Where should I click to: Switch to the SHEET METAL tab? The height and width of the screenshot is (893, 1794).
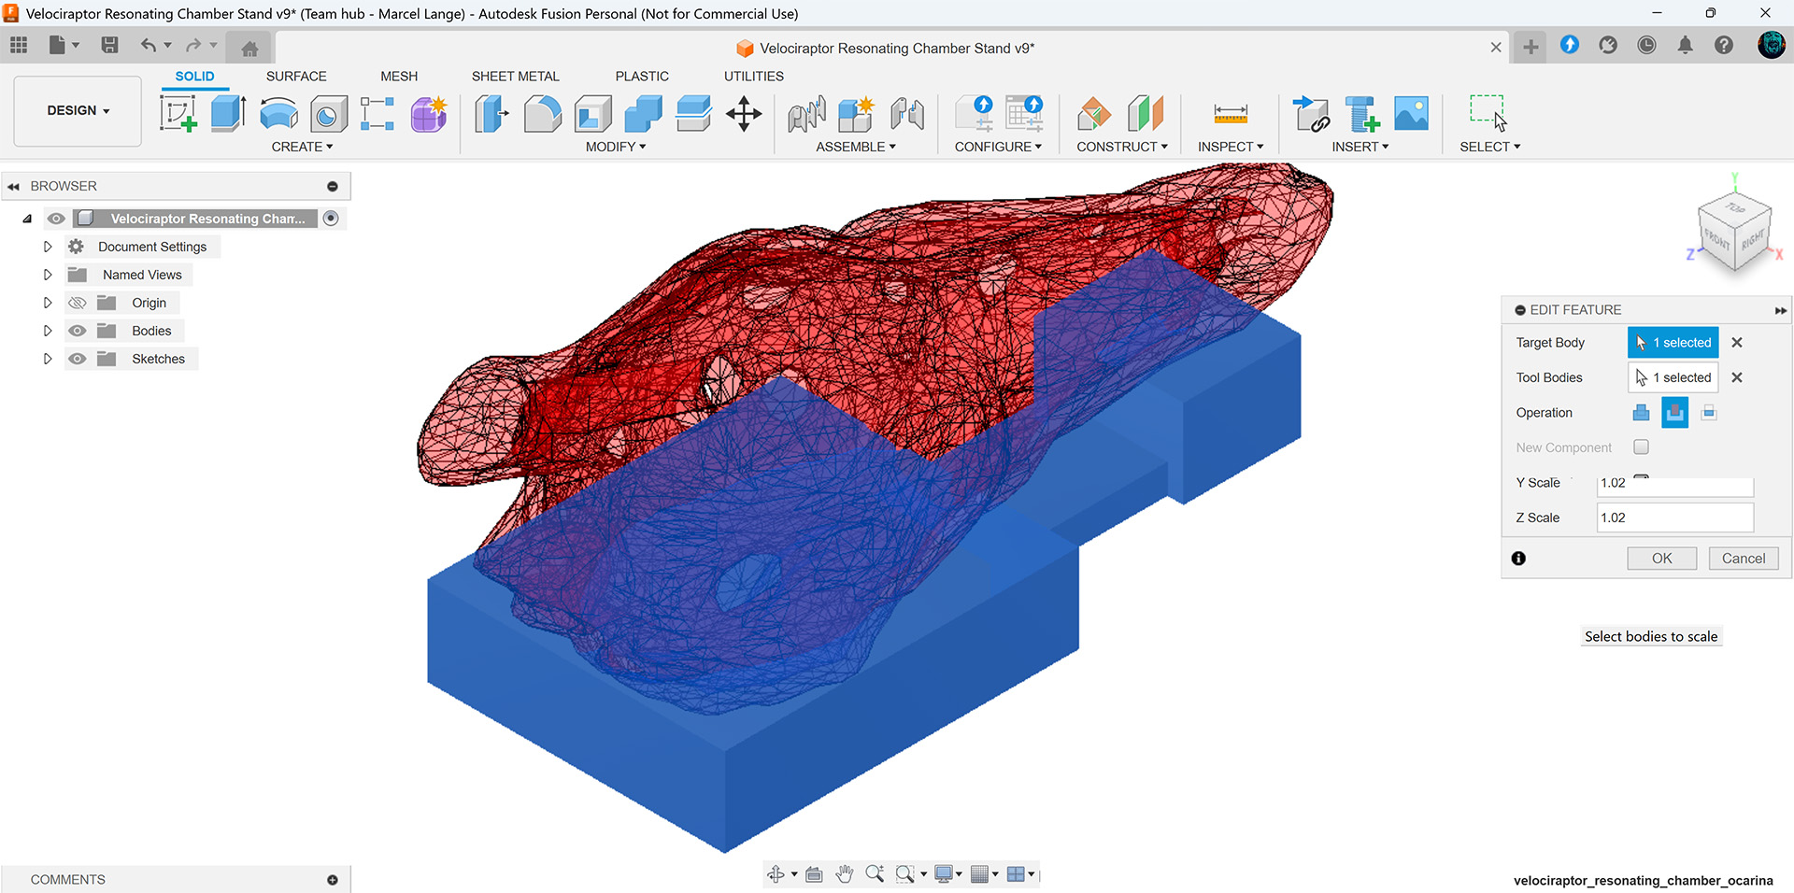click(x=515, y=76)
